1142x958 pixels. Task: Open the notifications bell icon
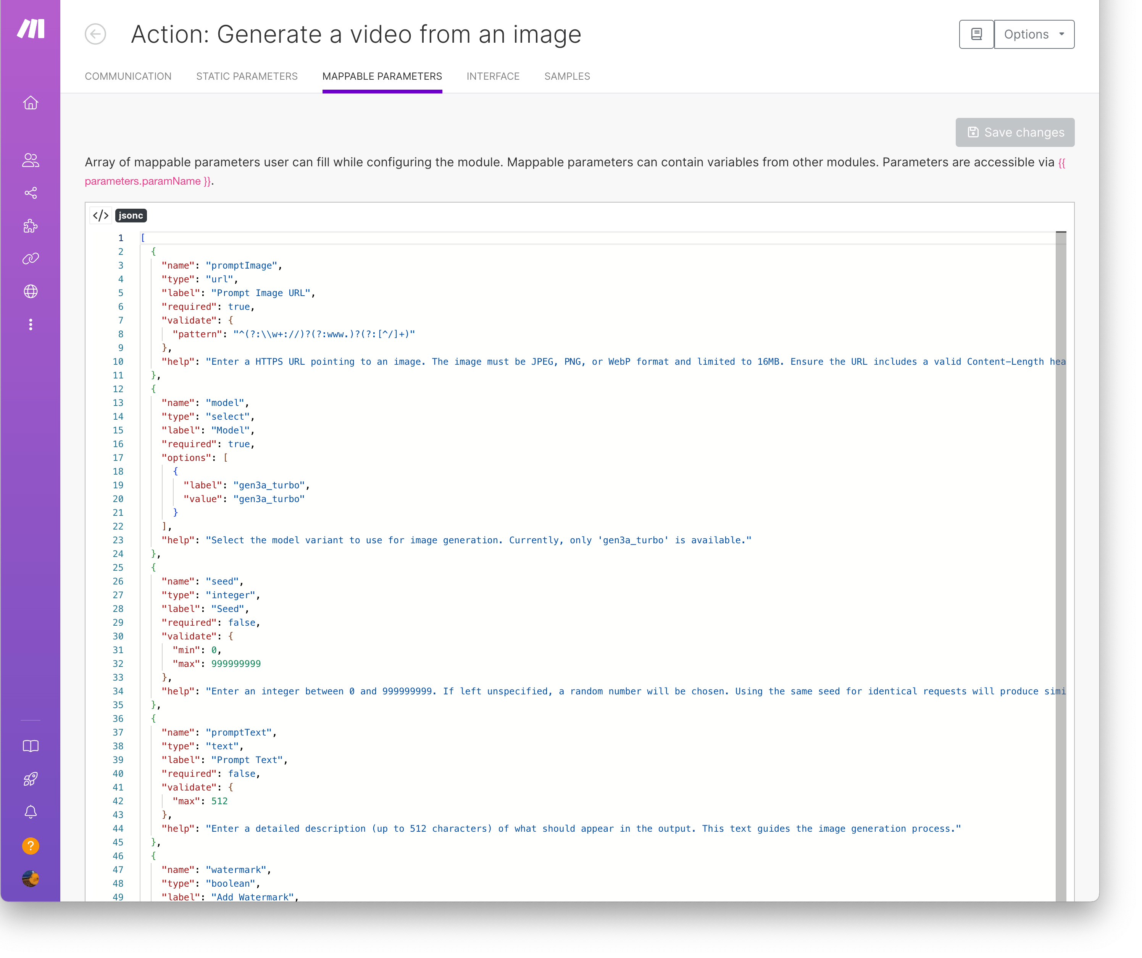31,812
